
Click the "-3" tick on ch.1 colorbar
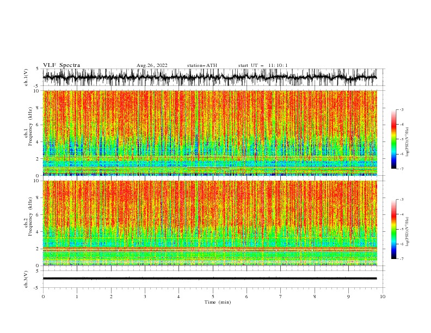(x=401, y=109)
